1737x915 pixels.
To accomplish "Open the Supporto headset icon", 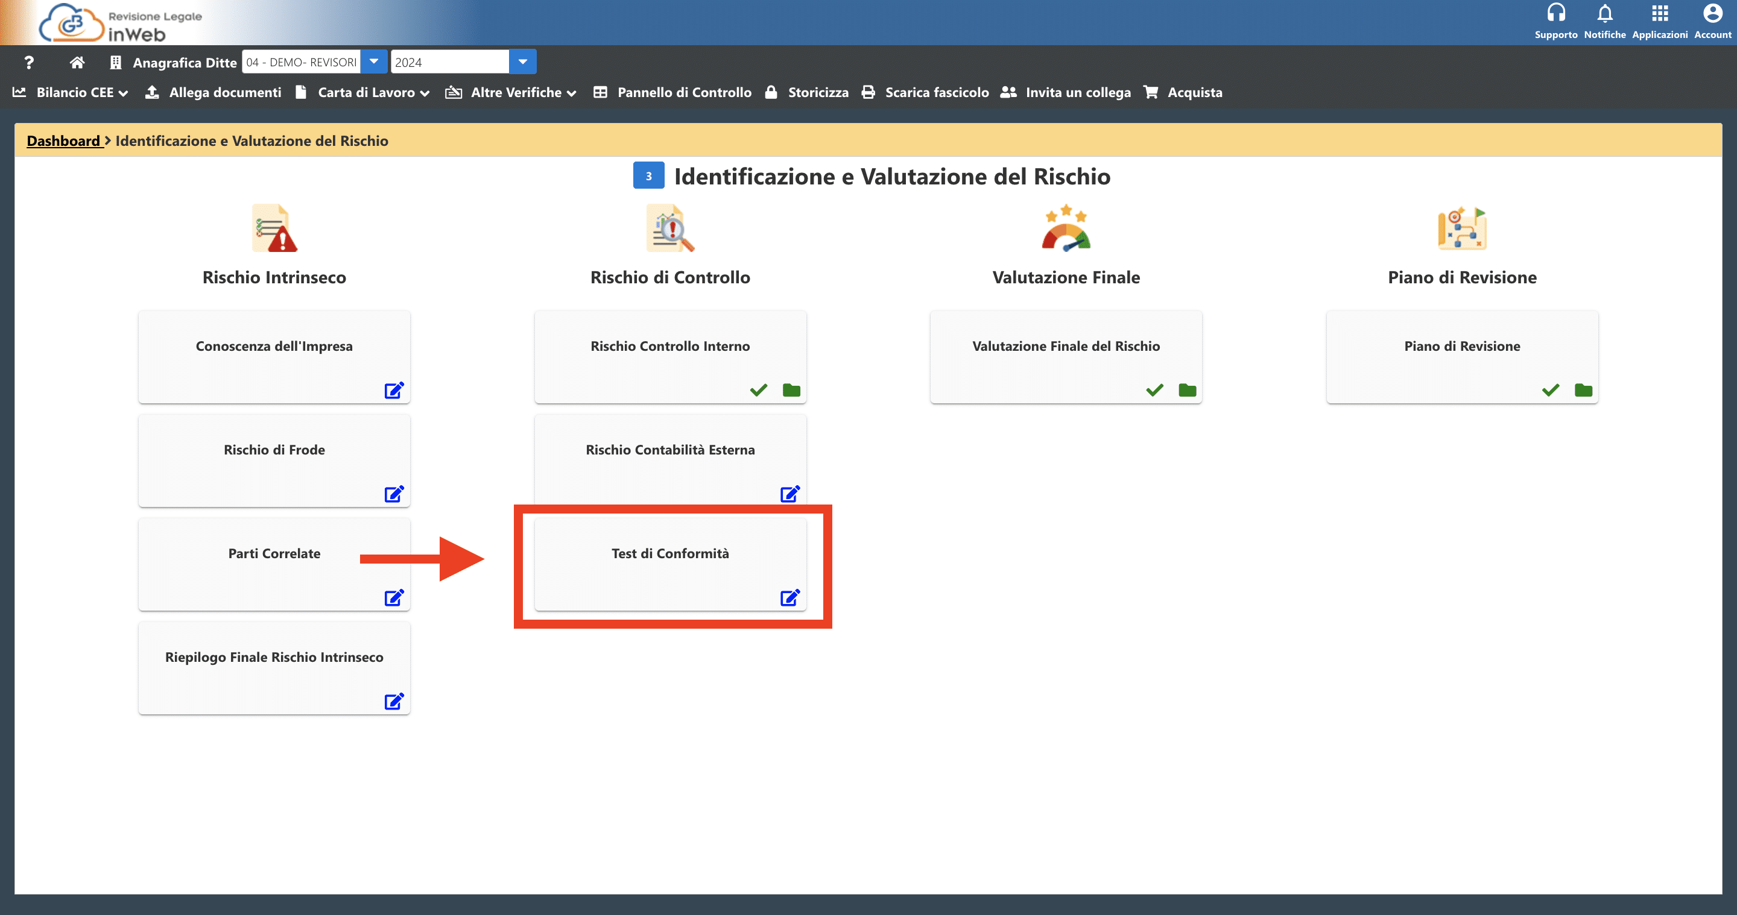I will [x=1555, y=14].
